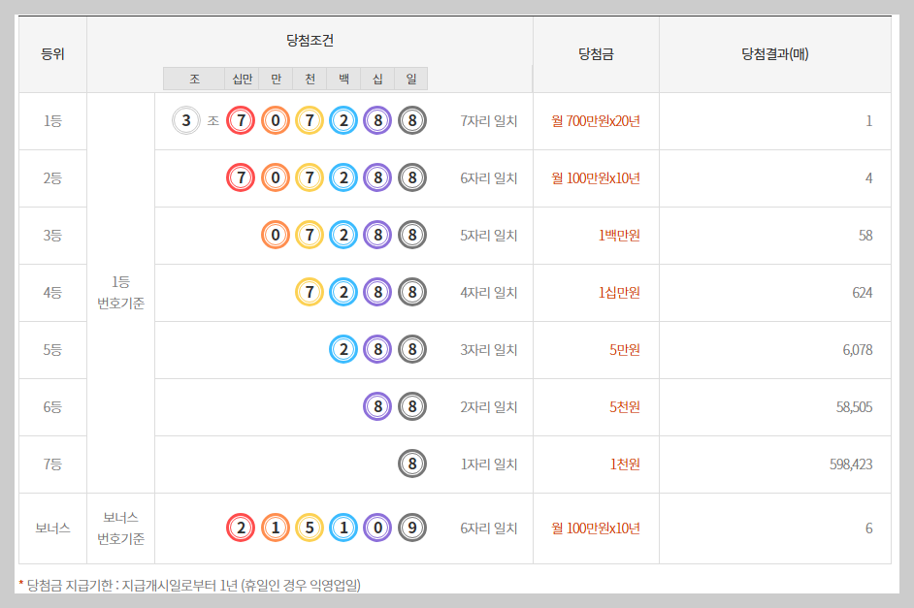Click the prize 5천원
The height and width of the screenshot is (608, 914).
tap(625, 407)
